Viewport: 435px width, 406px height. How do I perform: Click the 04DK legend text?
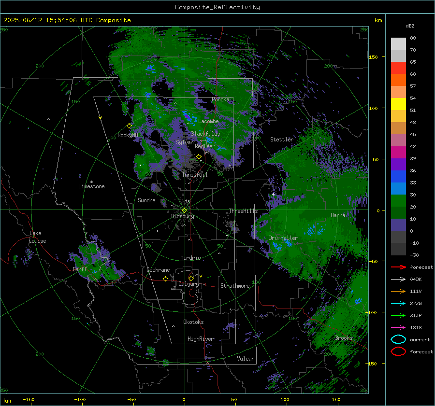(x=416, y=279)
